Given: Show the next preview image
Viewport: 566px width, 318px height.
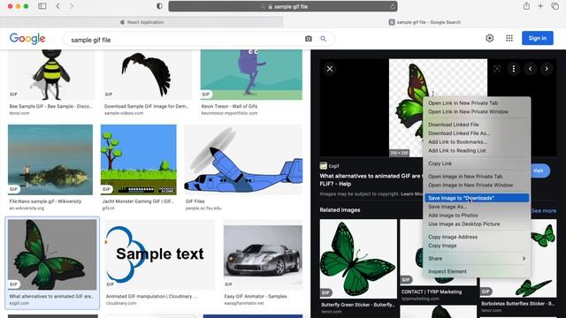Looking at the screenshot, I should [x=547, y=69].
